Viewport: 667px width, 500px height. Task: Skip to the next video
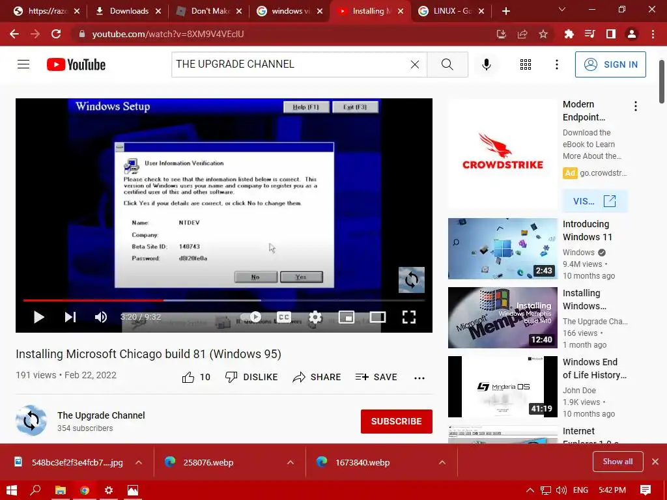point(70,317)
